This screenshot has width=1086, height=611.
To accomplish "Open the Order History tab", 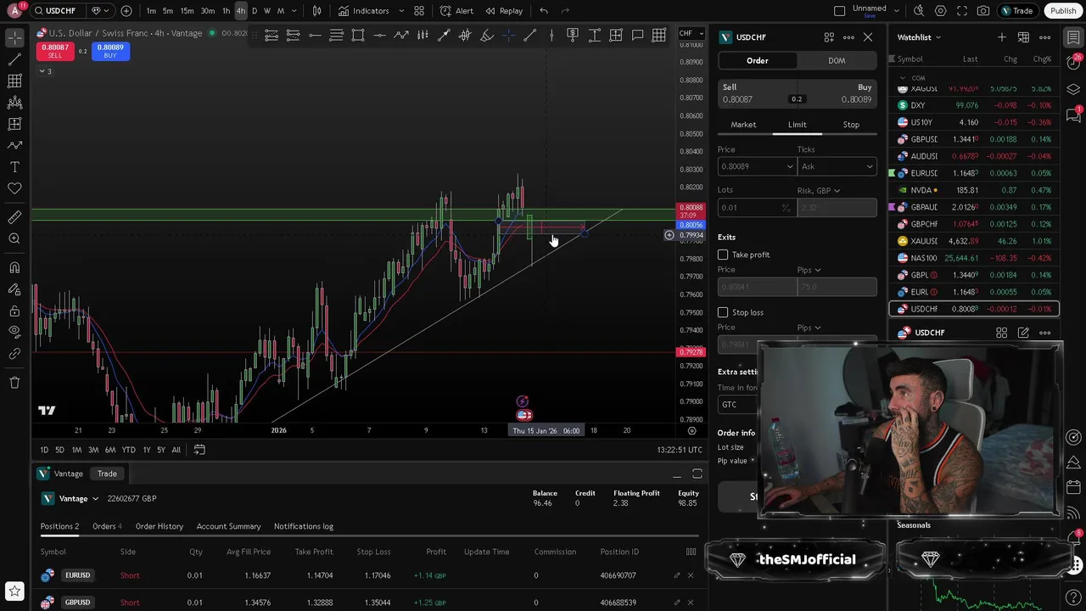I will 160,527.
